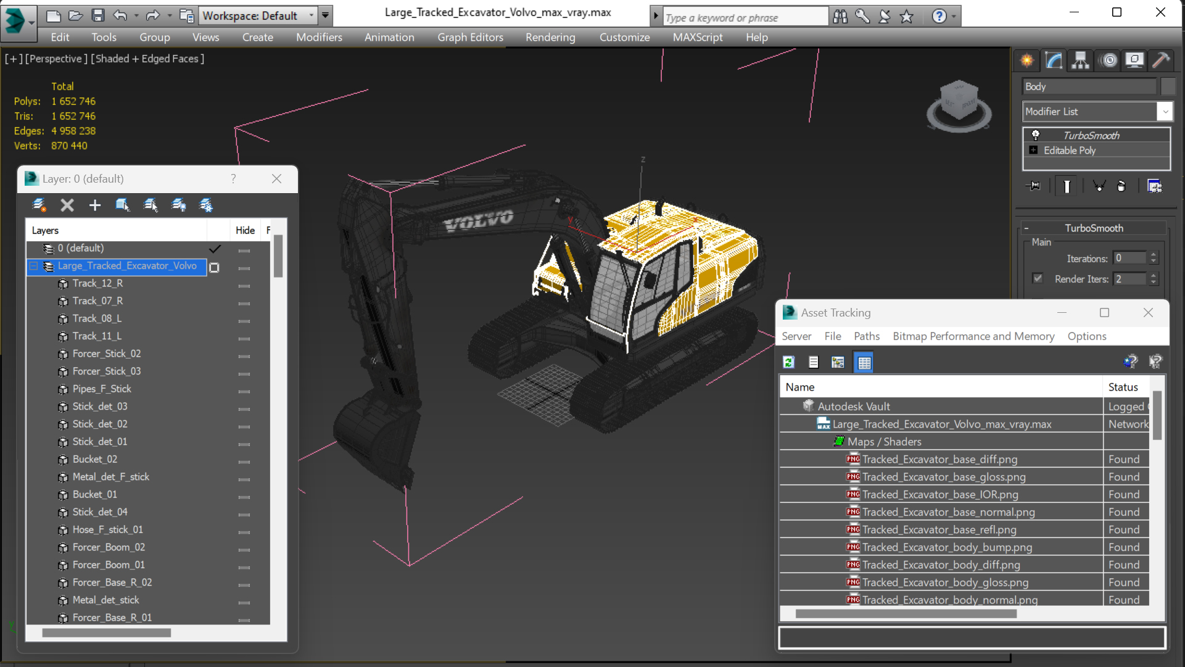Open the Graph Editors menu

point(470,37)
